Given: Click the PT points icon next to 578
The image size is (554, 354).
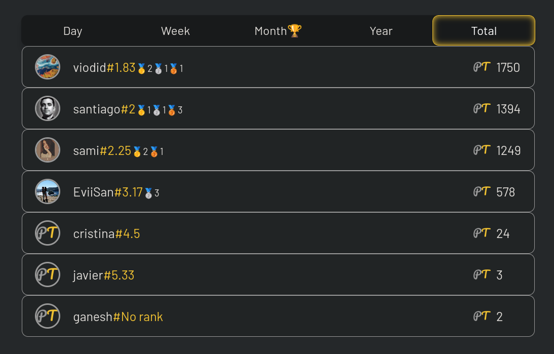Looking at the screenshot, I should 482,191.
